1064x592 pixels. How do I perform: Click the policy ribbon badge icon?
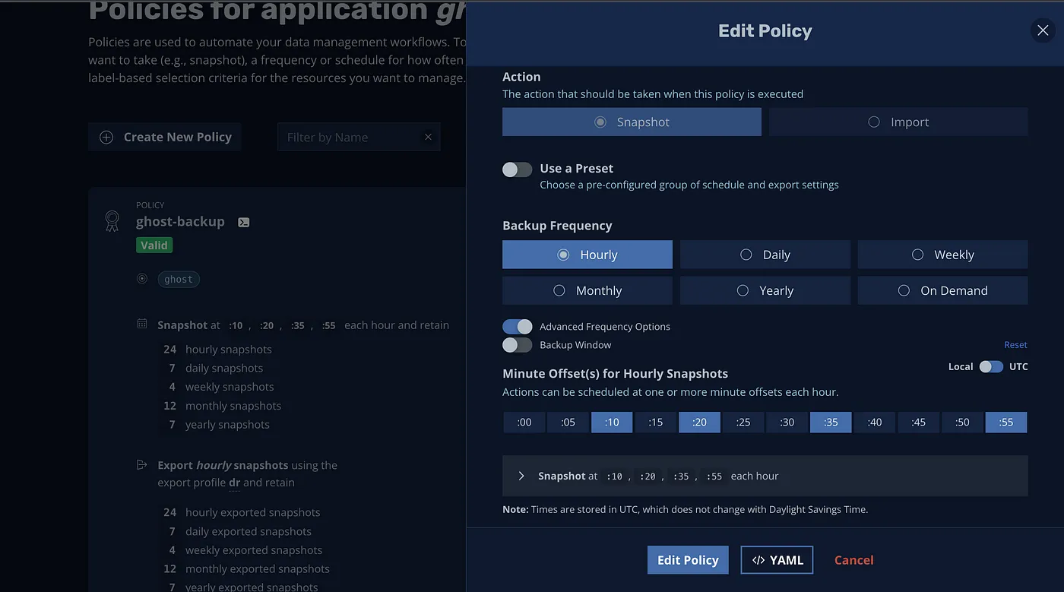click(112, 221)
